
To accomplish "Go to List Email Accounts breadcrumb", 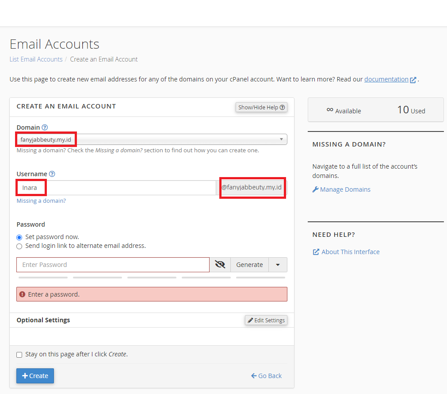I will tap(36, 59).
